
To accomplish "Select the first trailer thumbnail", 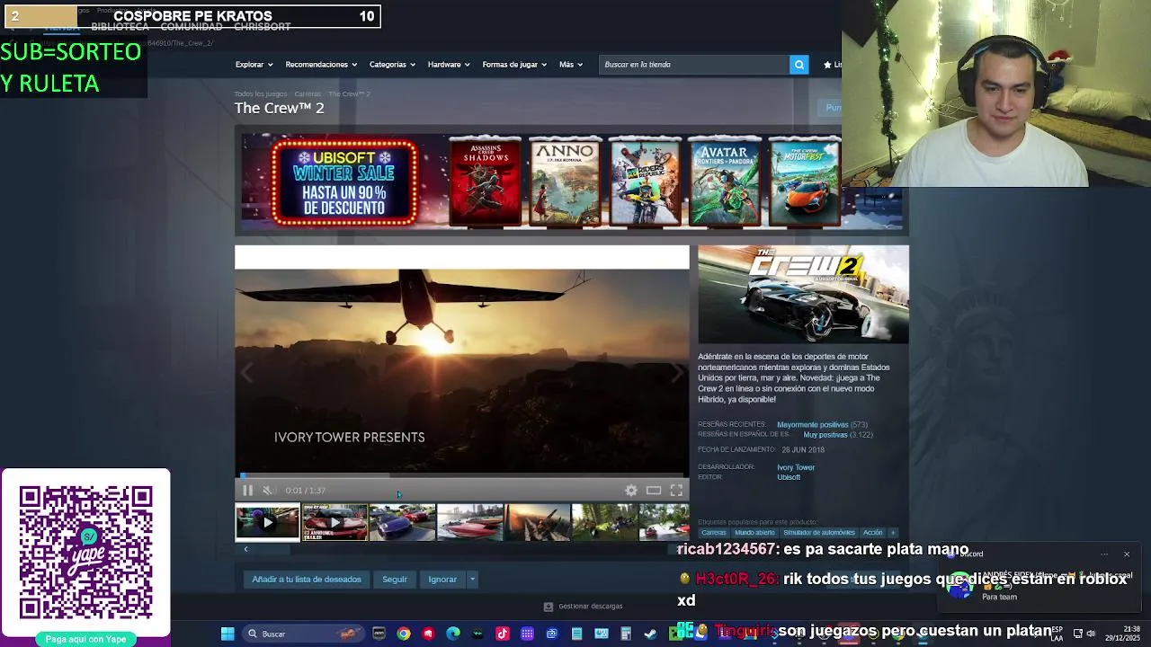I will point(267,522).
